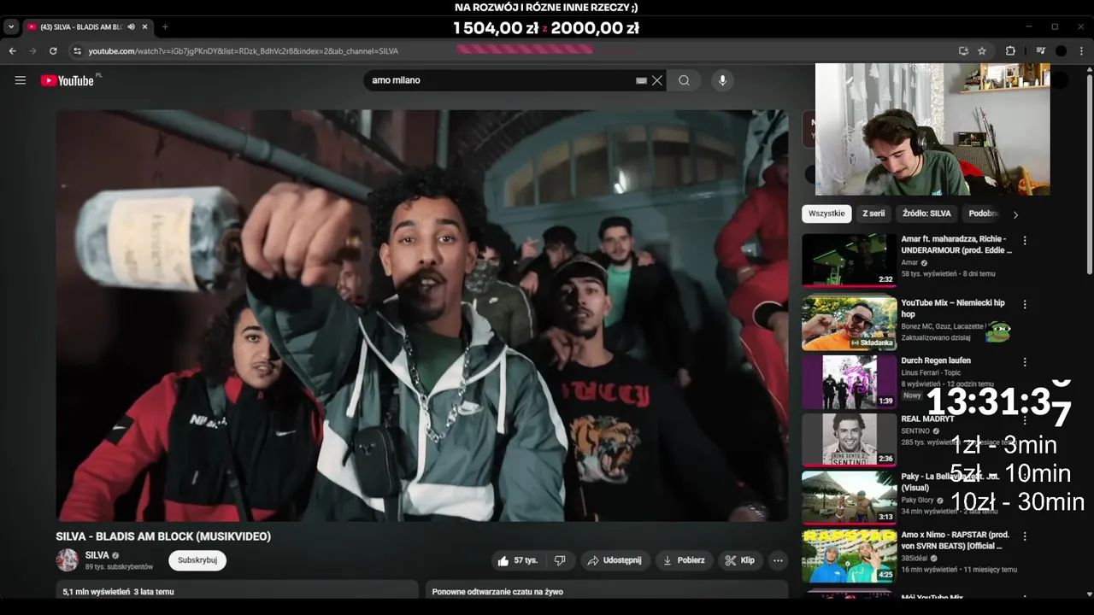Screen dimensions: 1094x615
Task: Open SILVA channel avatar
Action: (x=68, y=560)
